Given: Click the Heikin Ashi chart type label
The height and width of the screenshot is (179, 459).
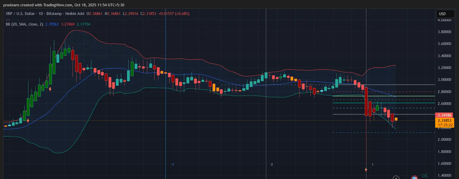Looking at the screenshot, I should 75,14.
